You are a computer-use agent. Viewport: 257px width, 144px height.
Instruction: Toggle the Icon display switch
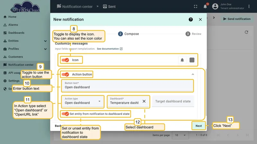66,60
